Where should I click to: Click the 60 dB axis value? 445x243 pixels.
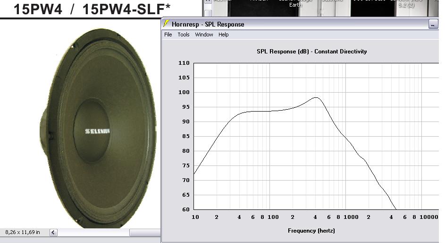(185, 209)
